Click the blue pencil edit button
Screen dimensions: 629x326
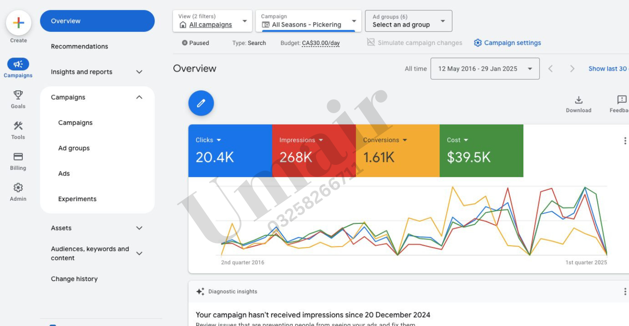201,103
